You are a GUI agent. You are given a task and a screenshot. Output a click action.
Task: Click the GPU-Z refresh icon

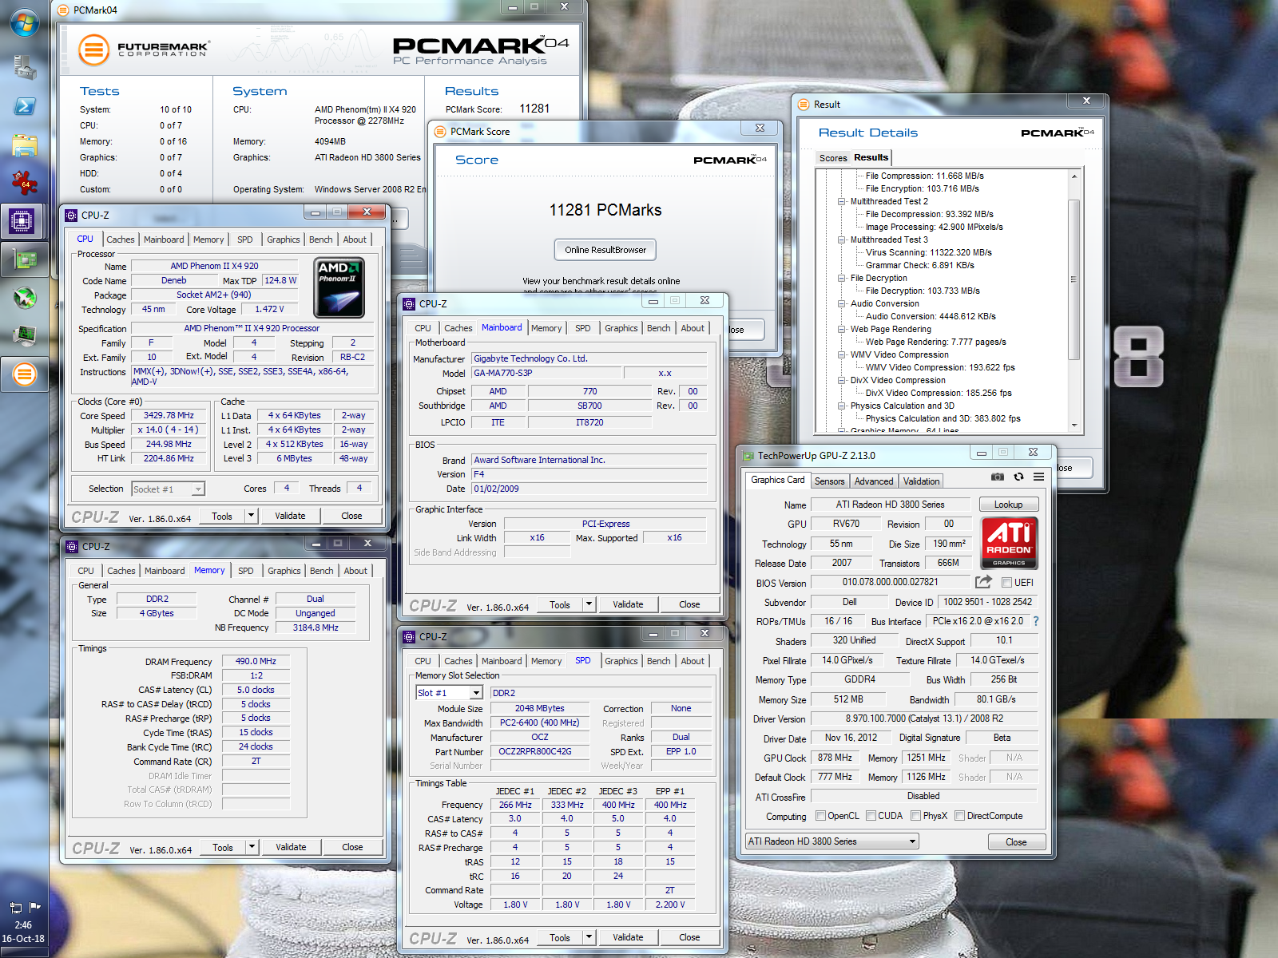pyautogui.click(x=1018, y=477)
